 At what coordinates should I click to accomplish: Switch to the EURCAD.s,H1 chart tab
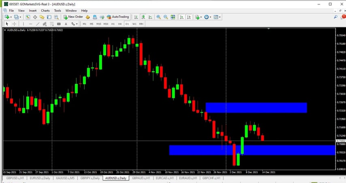click(164, 178)
